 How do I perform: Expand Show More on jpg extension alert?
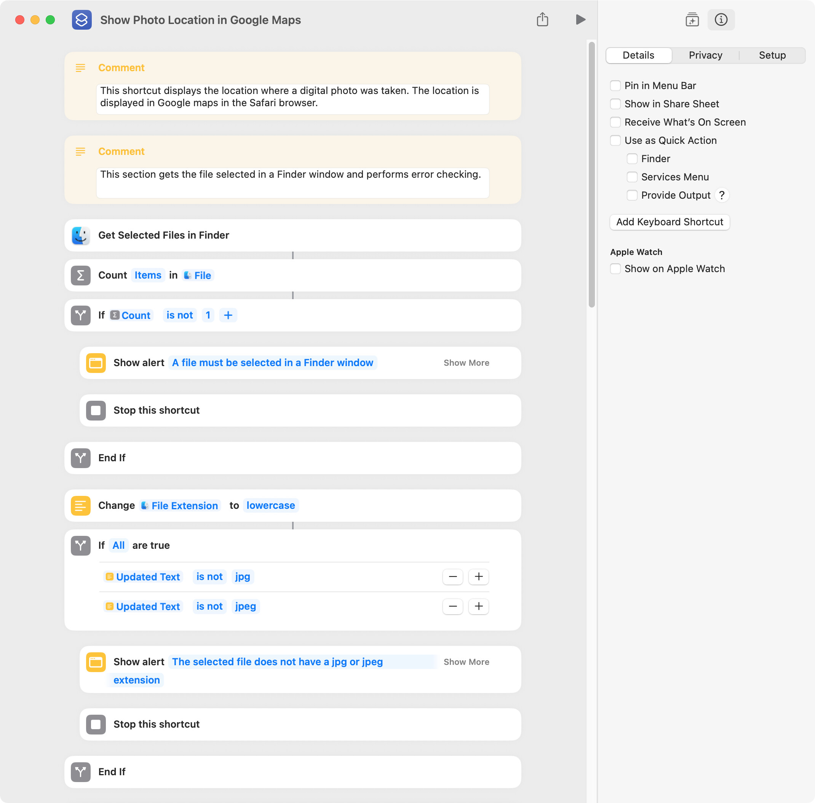click(x=466, y=662)
